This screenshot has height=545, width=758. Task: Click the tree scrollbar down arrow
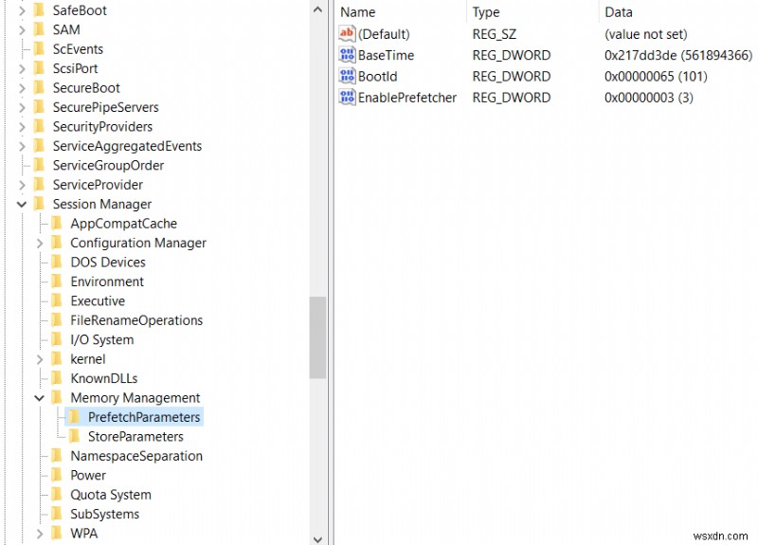(317, 539)
